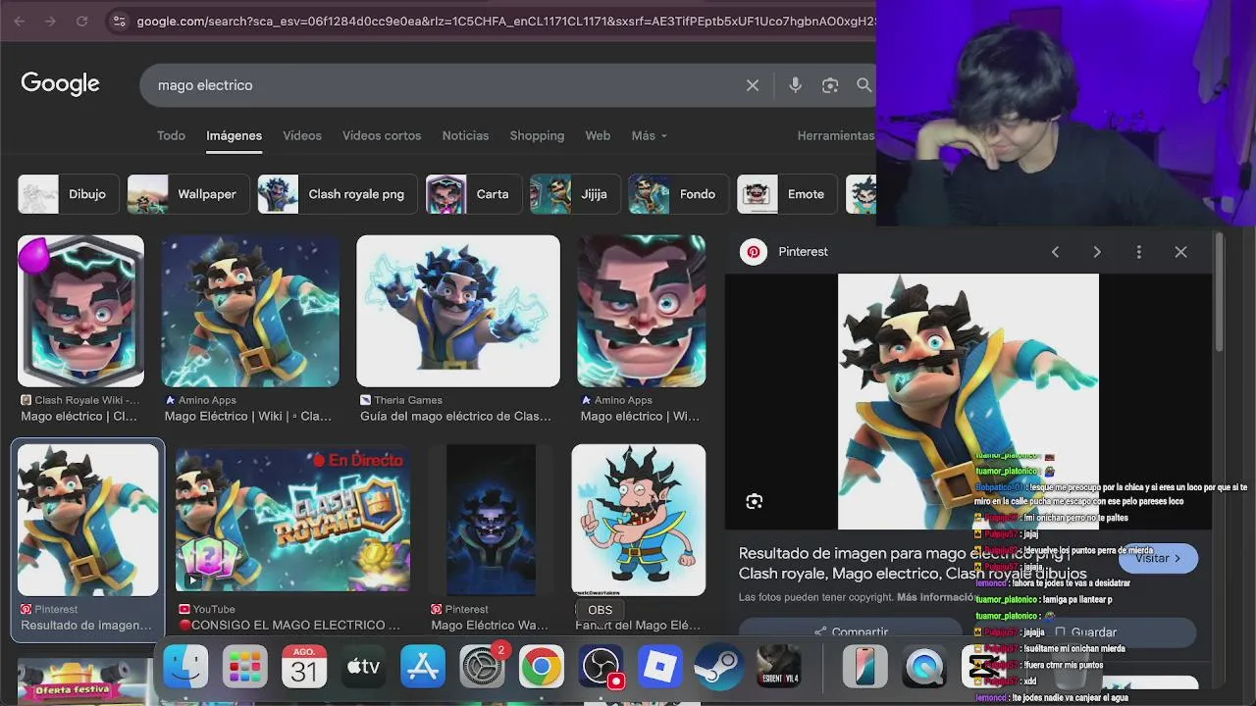Open App Store from the dock
This screenshot has width=1256, height=706.
point(423,668)
